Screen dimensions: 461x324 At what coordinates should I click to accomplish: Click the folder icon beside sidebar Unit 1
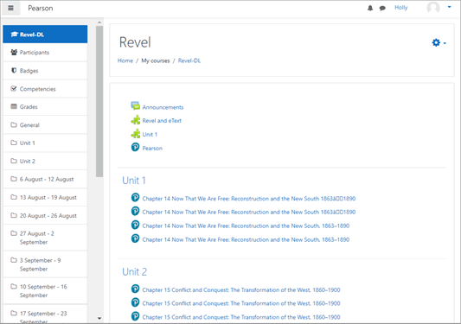(x=14, y=143)
